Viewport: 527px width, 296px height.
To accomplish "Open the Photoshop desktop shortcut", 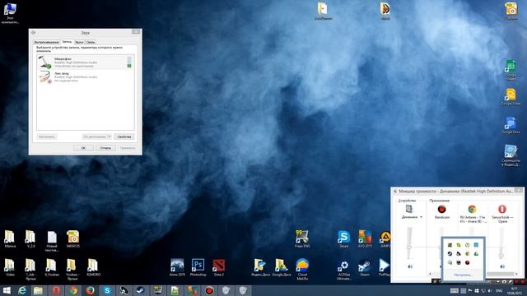I will 198,267.
